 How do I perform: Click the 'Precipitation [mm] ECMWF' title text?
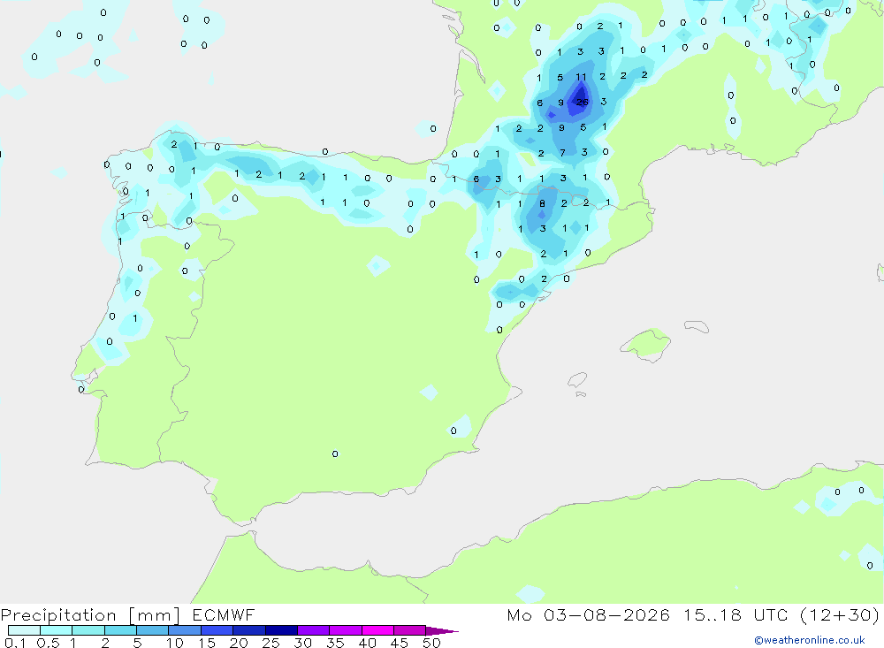point(128,614)
